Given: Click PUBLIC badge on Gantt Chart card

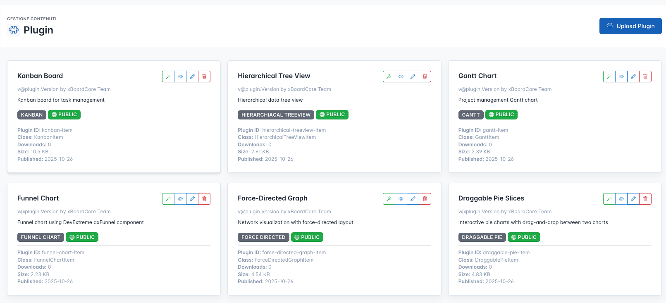Looking at the screenshot, I should (x=501, y=115).
